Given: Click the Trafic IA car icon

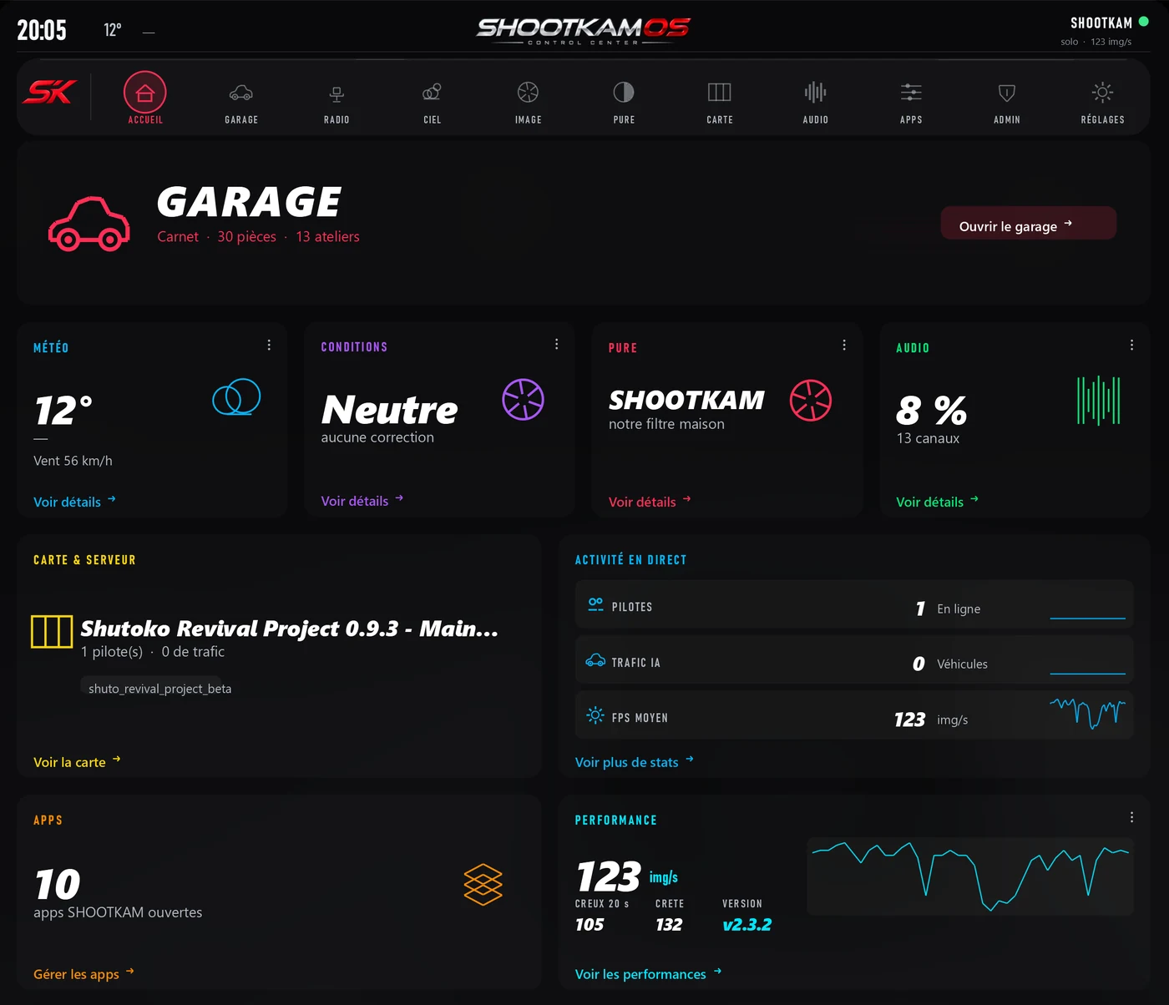Looking at the screenshot, I should point(595,660).
